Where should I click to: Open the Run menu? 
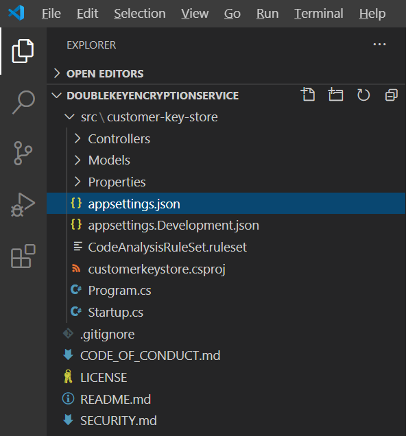tap(267, 13)
